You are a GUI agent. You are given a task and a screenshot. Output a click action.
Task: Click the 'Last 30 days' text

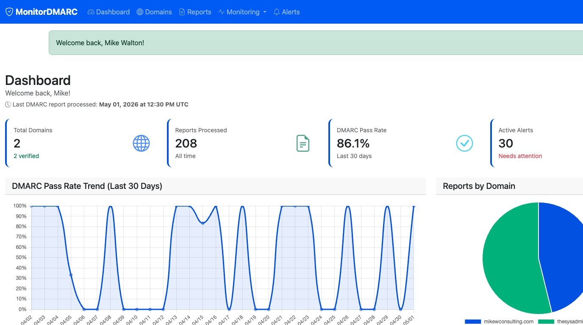354,156
